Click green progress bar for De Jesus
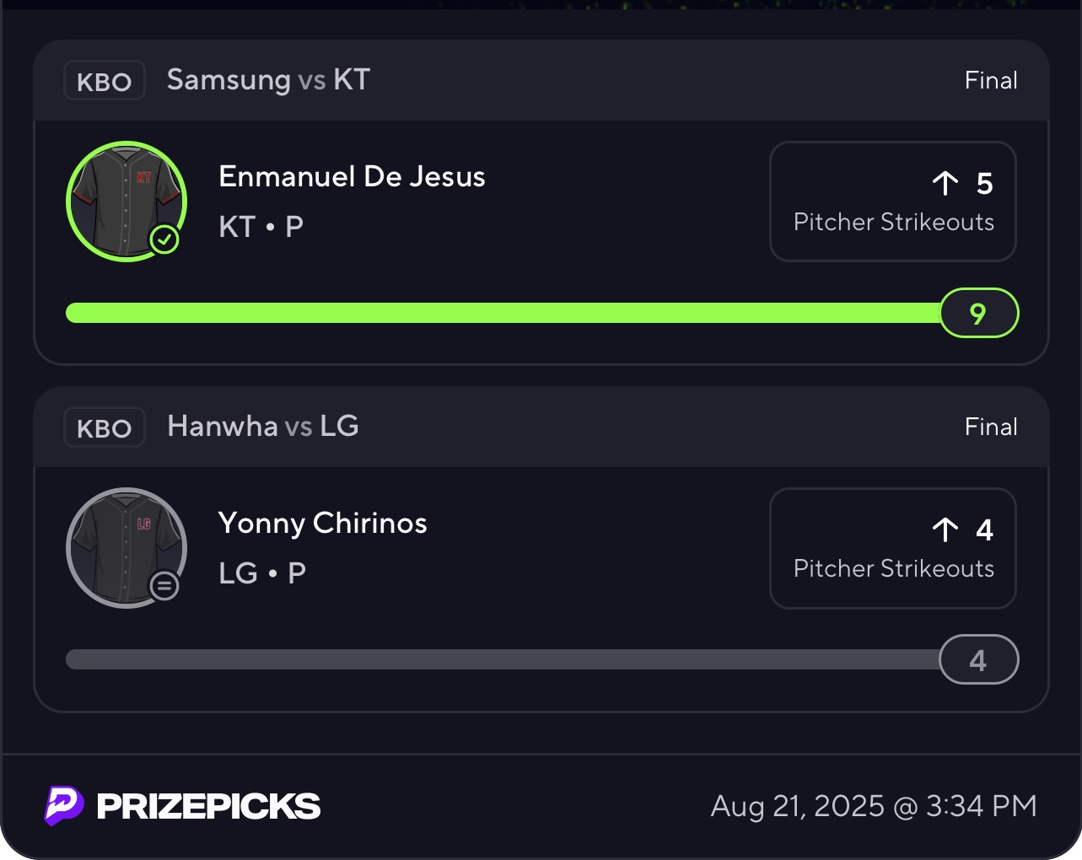This screenshot has width=1082, height=860. pos(503,313)
